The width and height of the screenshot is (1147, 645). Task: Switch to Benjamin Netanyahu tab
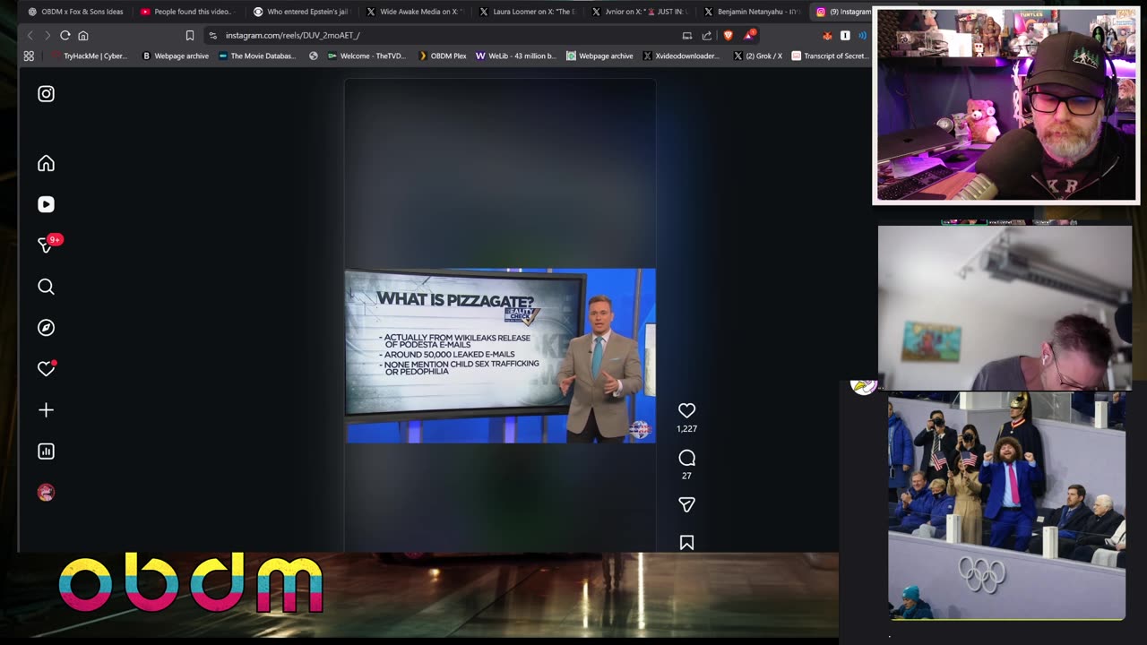click(752, 12)
